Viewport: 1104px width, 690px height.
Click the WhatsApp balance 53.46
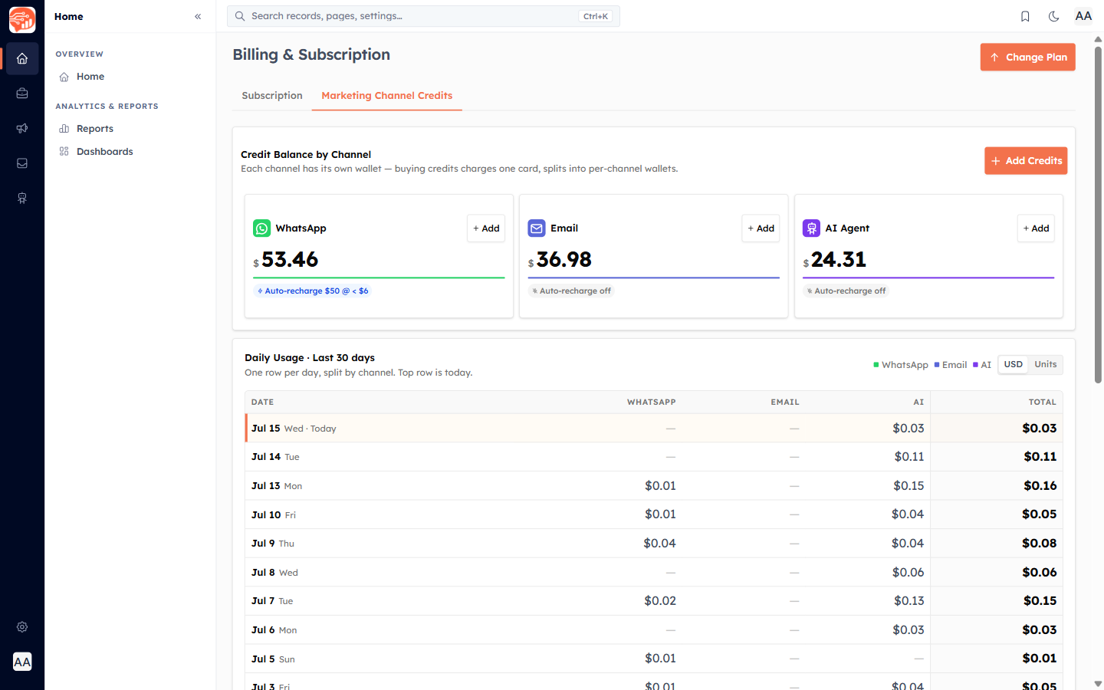point(290,260)
